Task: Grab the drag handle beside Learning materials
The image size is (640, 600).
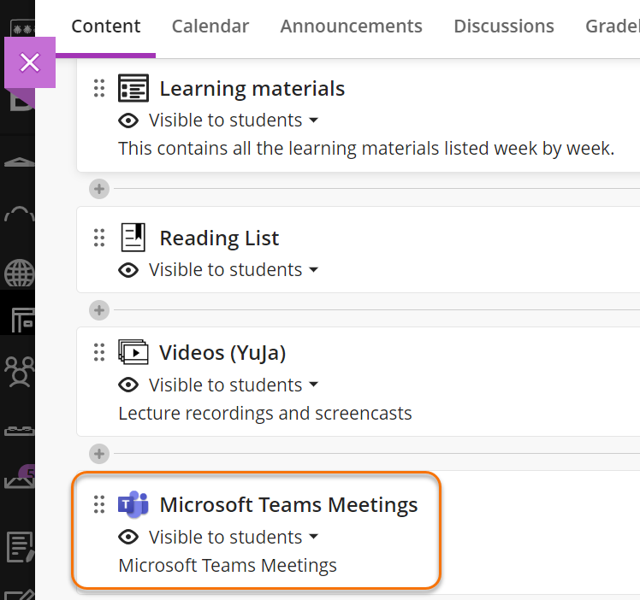Action: [x=99, y=88]
